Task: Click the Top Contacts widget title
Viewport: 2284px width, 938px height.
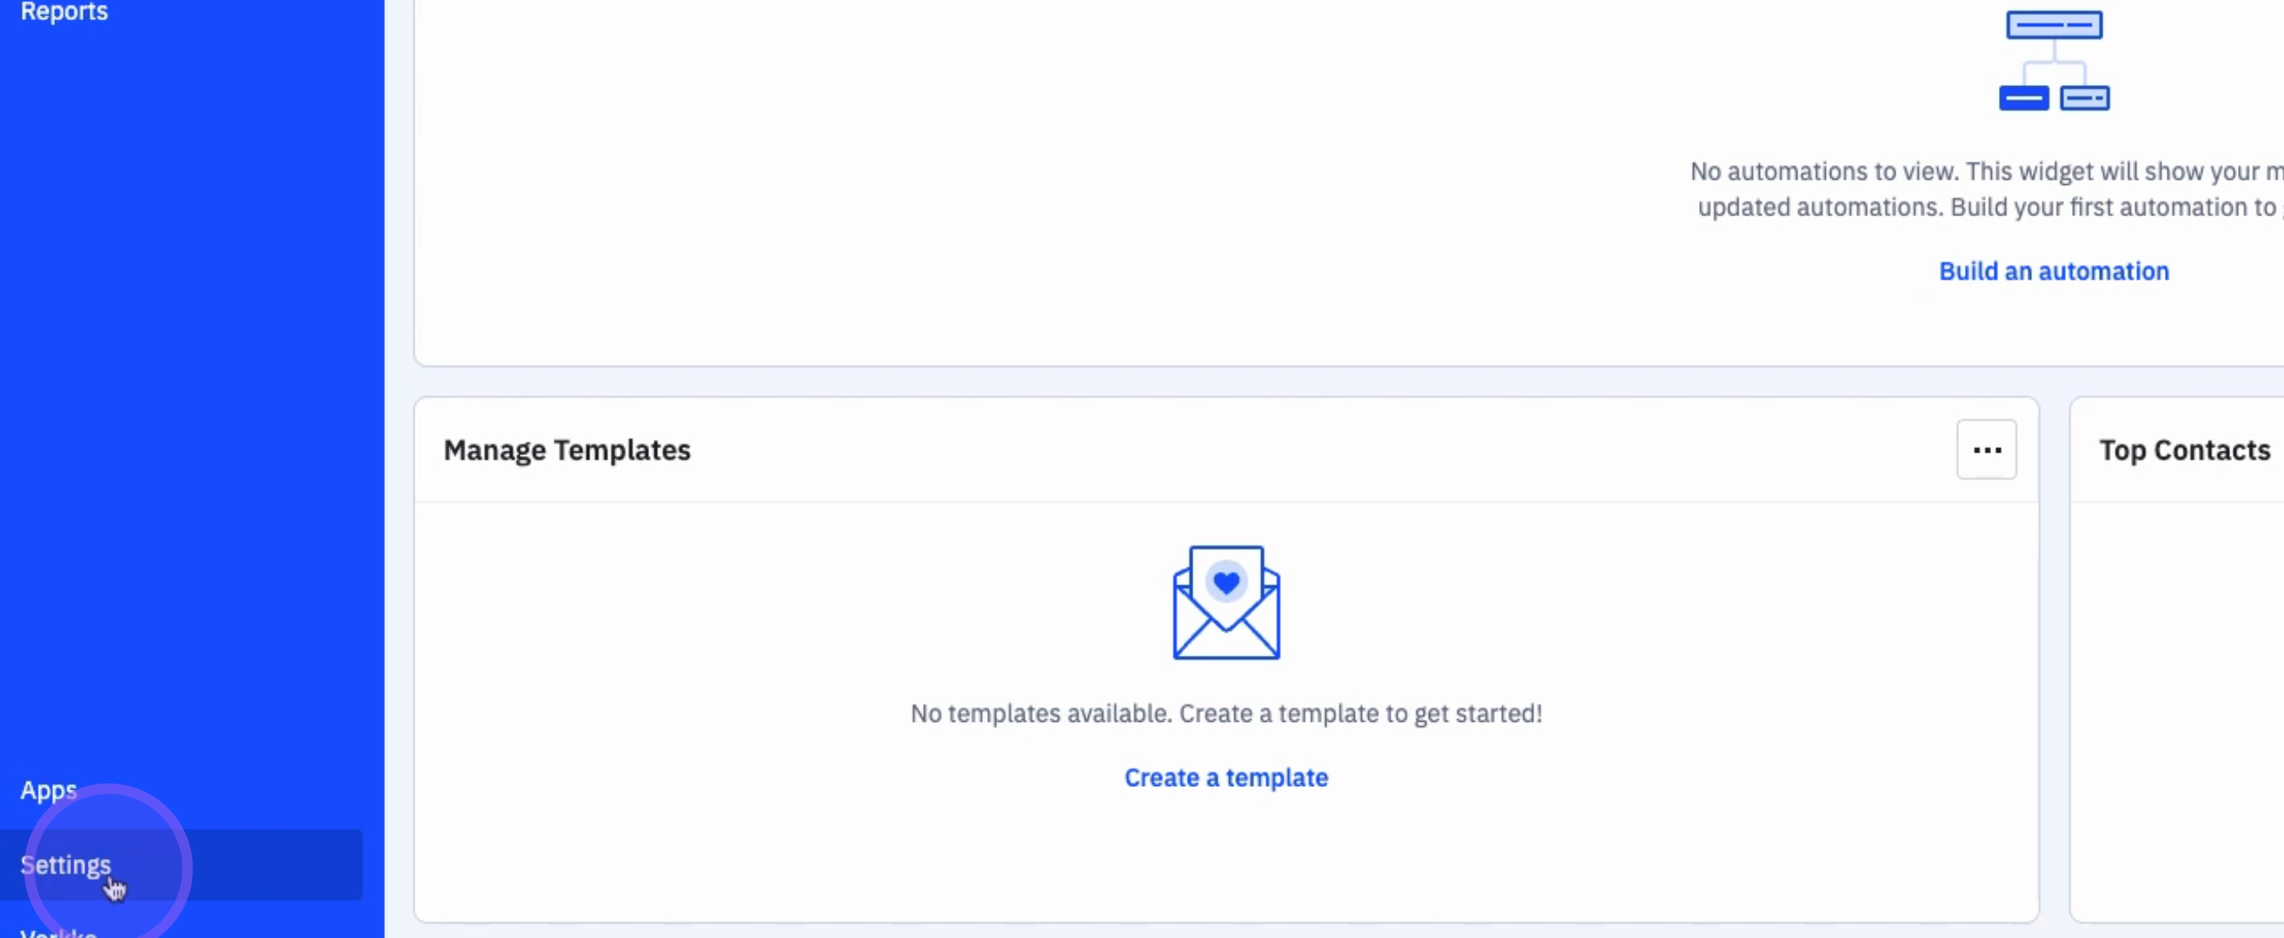Action: pyautogui.click(x=2184, y=450)
